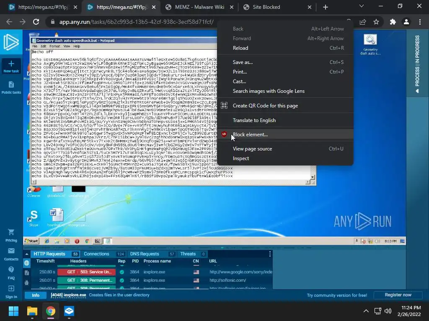Switch to HTTP Requests tab
The image size is (429, 321).
tap(56, 254)
